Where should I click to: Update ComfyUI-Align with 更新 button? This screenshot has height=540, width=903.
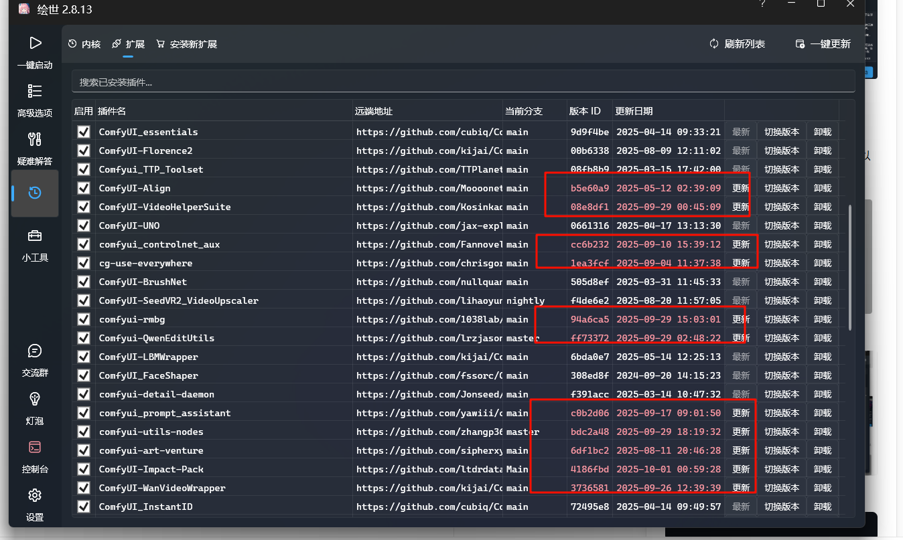(741, 188)
